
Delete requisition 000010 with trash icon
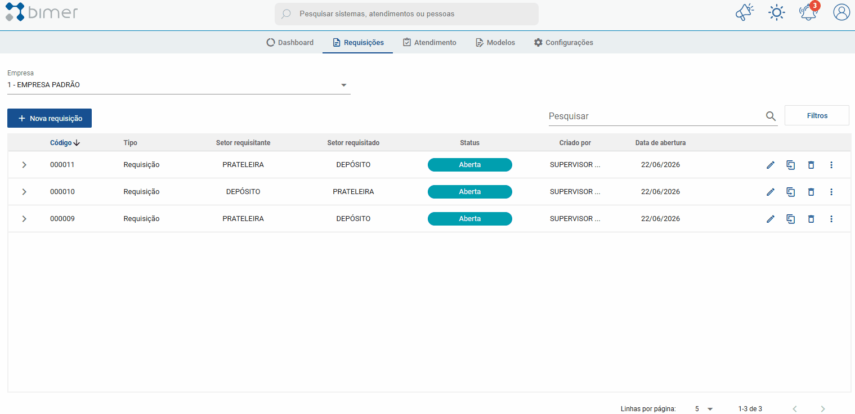[811, 192]
